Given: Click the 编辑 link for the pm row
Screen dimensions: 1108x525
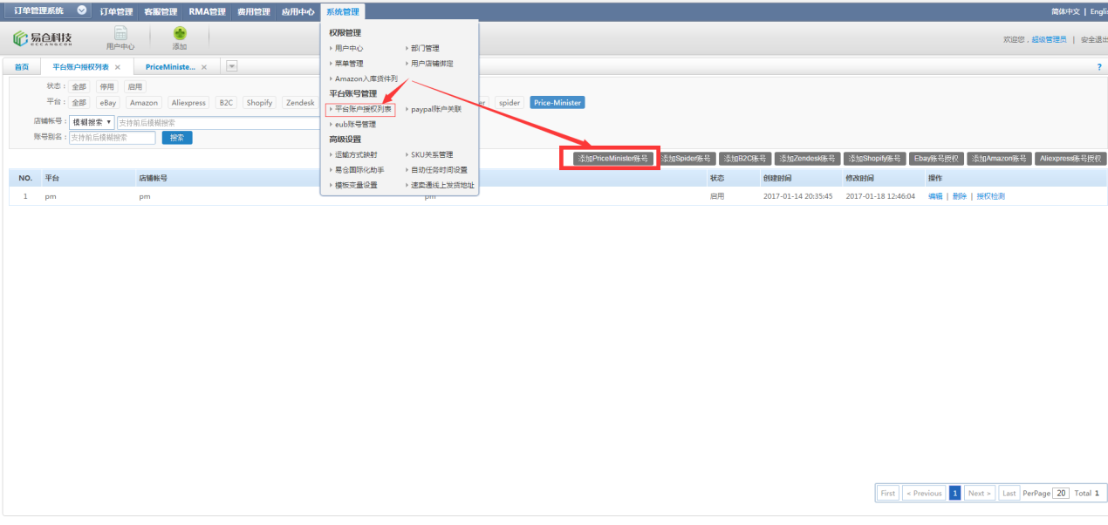Looking at the screenshot, I should (934, 196).
